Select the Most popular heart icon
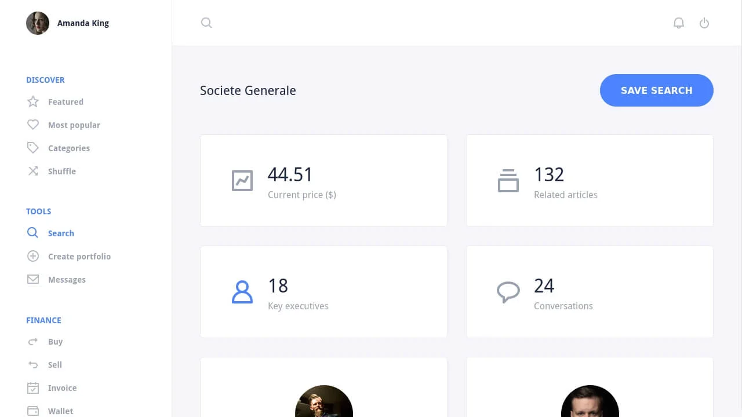 [x=33, y=125]
